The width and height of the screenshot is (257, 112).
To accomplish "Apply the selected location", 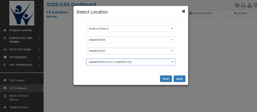I will click(179, 79).
